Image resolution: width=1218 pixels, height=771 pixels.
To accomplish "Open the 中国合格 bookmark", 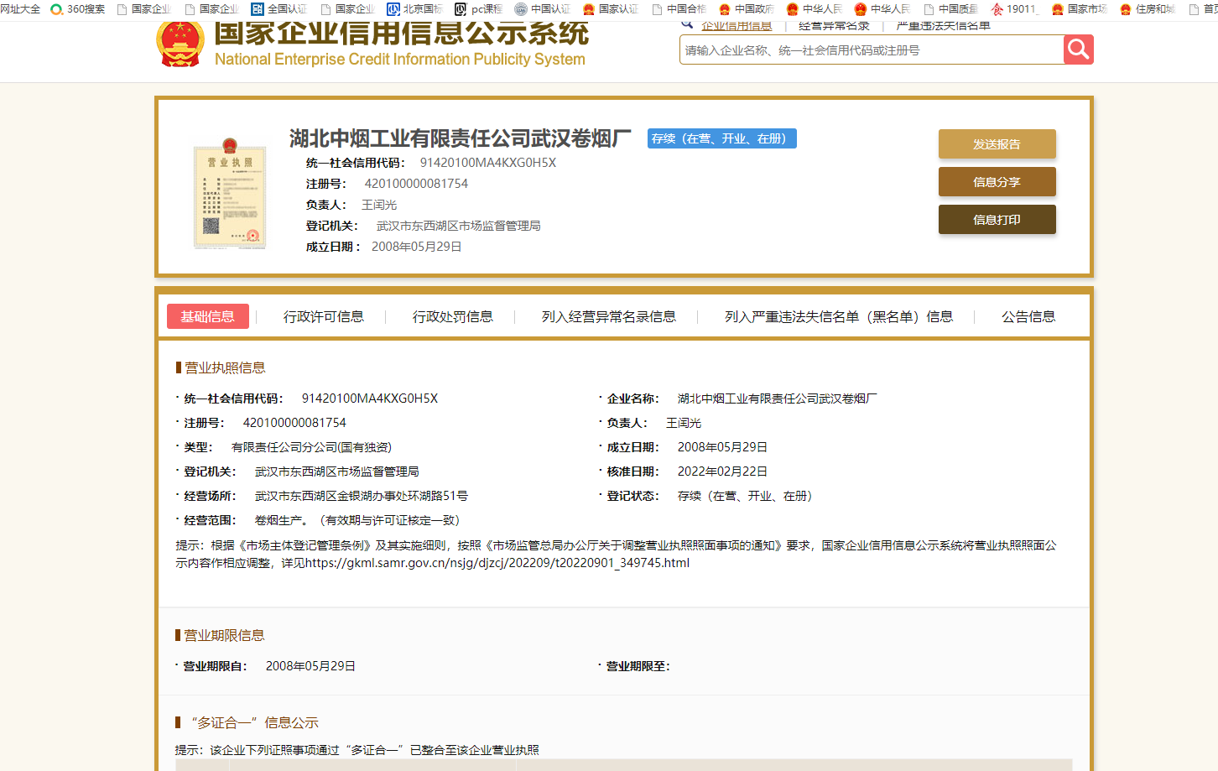I will [679, 9].
